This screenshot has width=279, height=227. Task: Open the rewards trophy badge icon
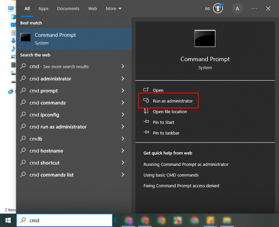pyautogui.click(x=218, y=8)
